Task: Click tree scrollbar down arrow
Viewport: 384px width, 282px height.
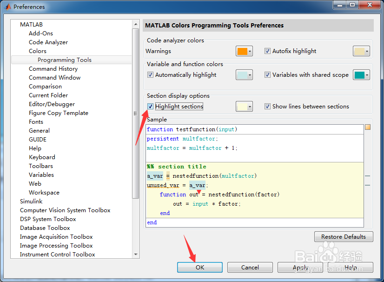Action: coord(136,254)
